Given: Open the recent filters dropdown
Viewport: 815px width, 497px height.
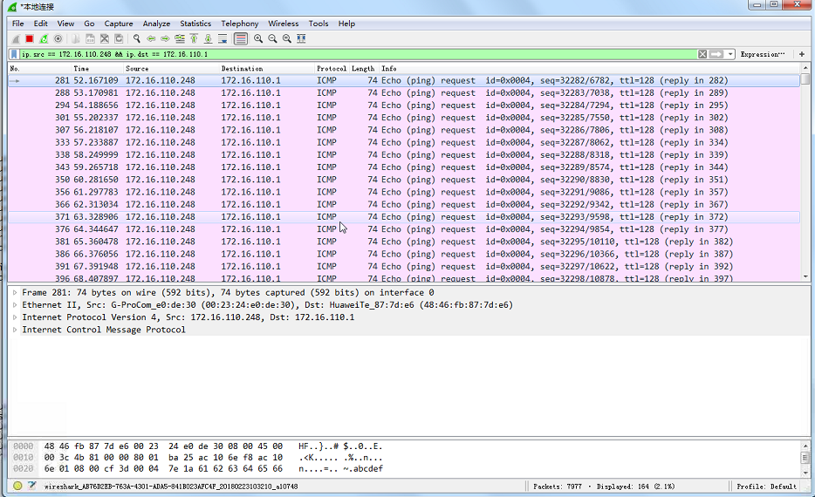Looking at the screenshot, I should pyautogui.click(x=730, y=54).
